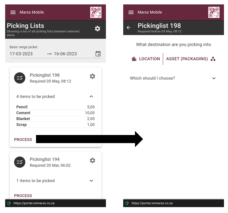Tap QR scanner icon on Picking Lists screen

[96, 13]
